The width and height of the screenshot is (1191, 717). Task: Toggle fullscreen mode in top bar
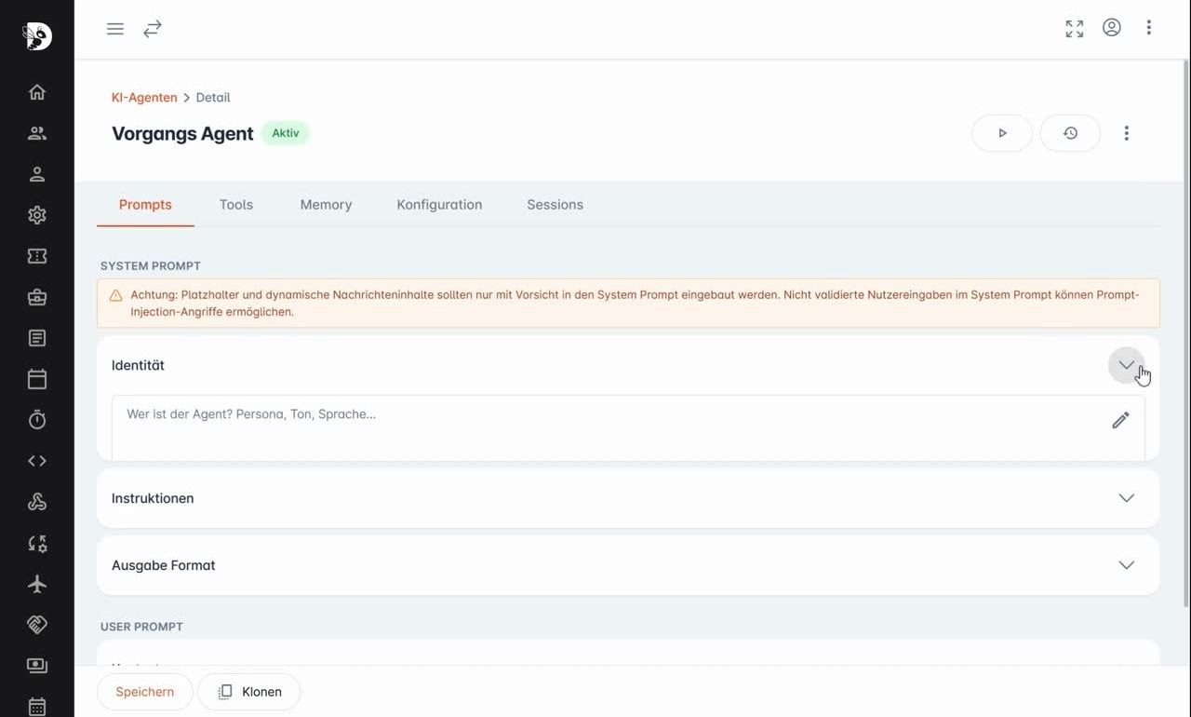[x=1075, y=29]
